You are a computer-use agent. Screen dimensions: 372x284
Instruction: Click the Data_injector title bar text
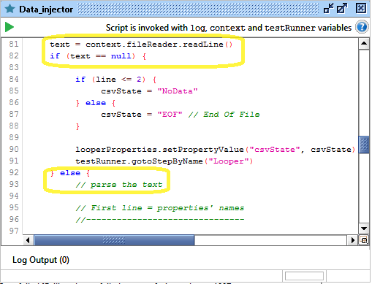point(46,9)
